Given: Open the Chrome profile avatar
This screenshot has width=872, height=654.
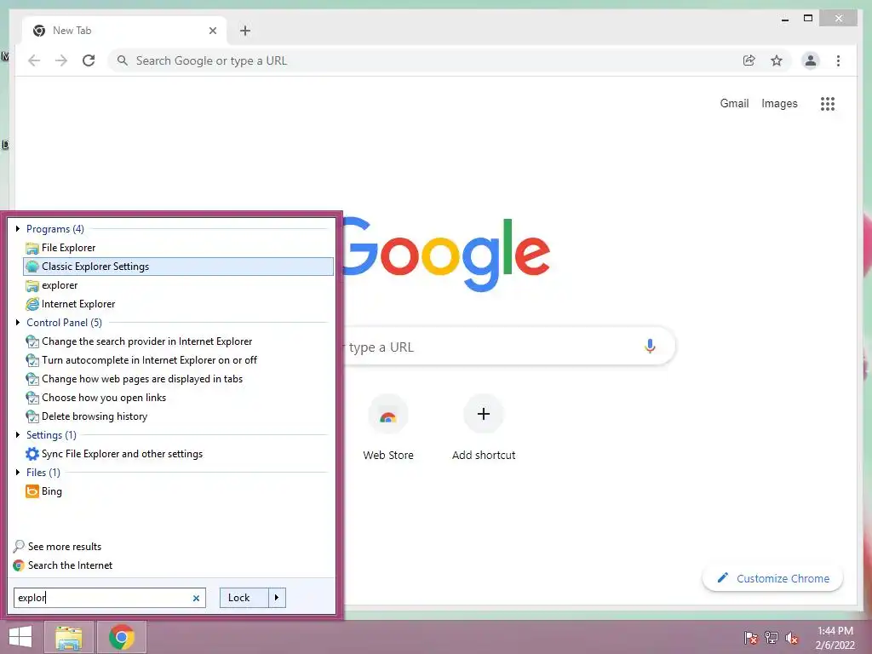Looking at the screenshot, I should tap(811, 60).
